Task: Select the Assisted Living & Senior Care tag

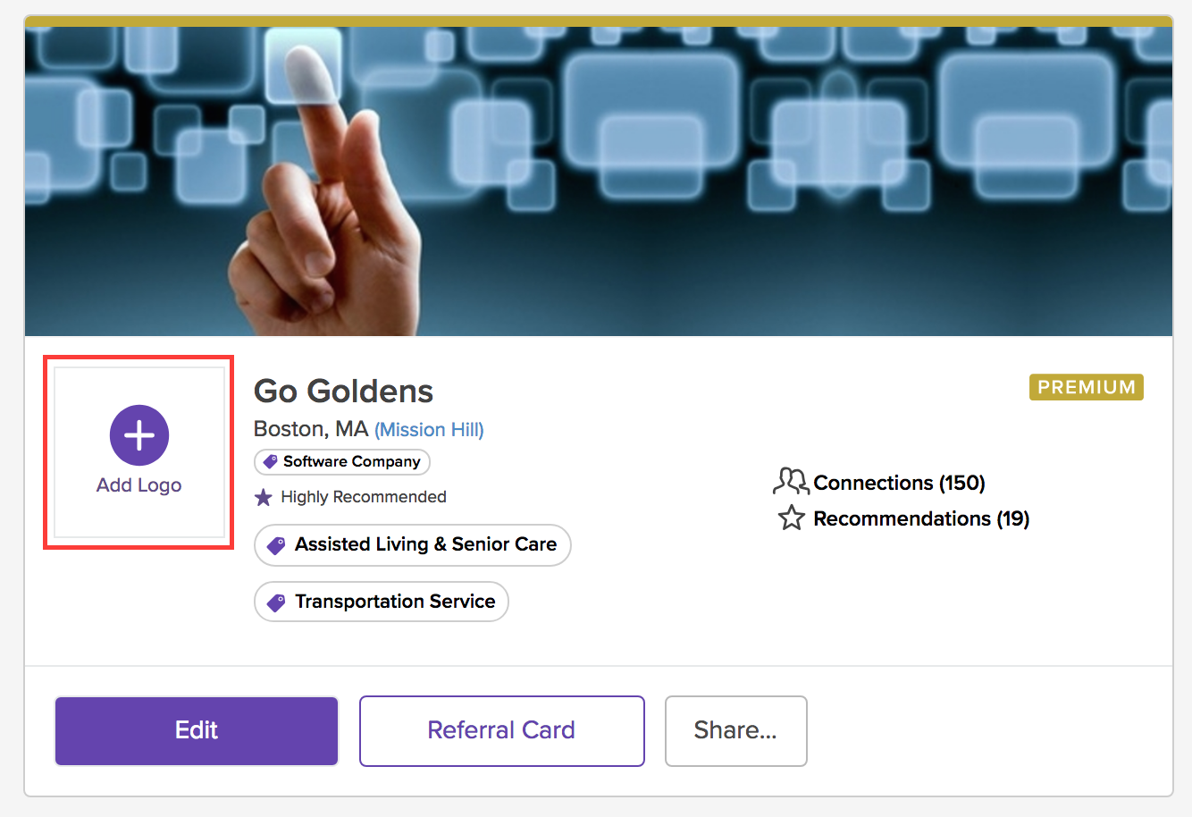Action: 413,545
